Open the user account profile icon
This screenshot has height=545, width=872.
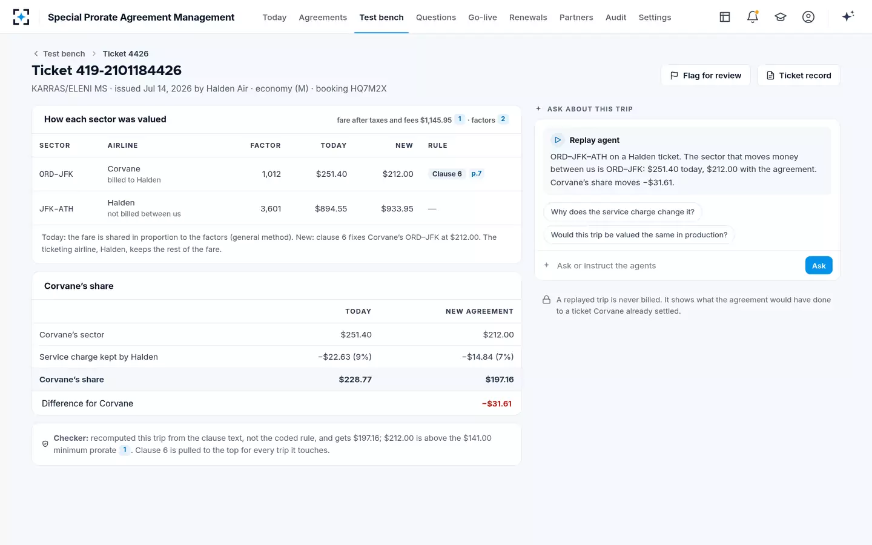coord(808,17)
